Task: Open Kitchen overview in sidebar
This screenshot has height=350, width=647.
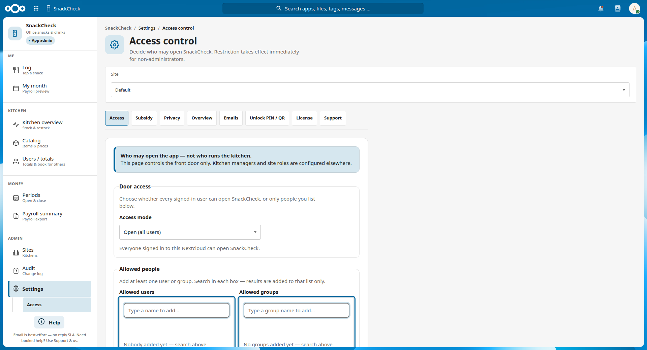Action: click(x=50, y=125)
